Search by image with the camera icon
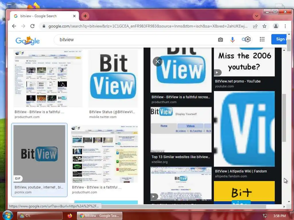The width and height of the screenshot is (294, 220). (220, 40)
